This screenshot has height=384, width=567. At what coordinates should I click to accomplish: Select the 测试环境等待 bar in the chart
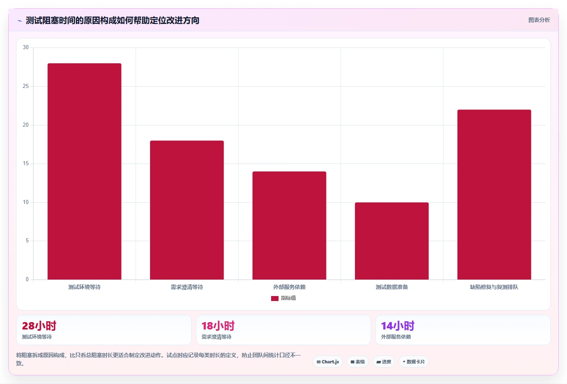coord(84,171)
